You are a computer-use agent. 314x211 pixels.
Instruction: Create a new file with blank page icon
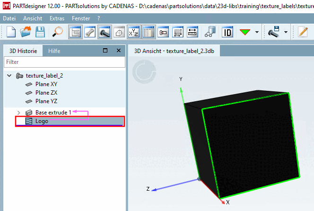(x=11, y=32)
